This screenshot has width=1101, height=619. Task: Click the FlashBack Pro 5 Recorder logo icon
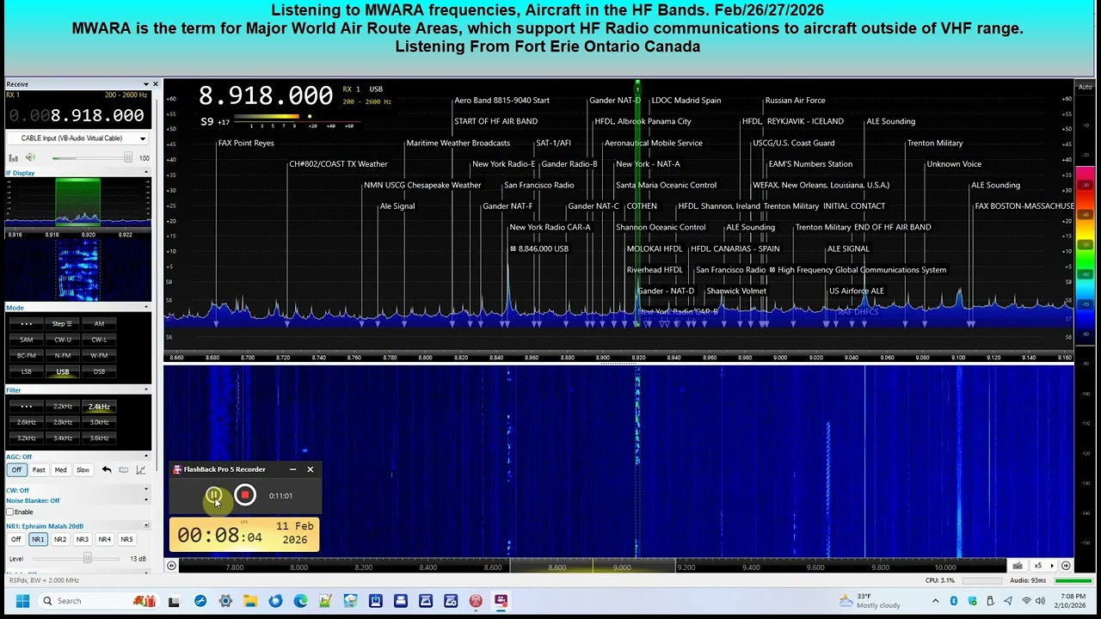tap(177, 469)
